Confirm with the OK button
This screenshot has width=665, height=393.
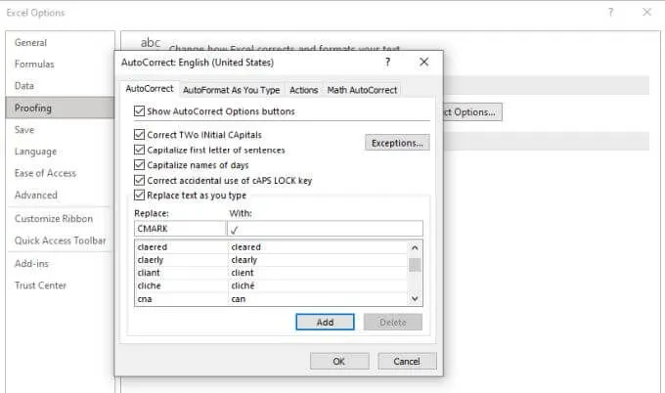[x=339, y=361]
